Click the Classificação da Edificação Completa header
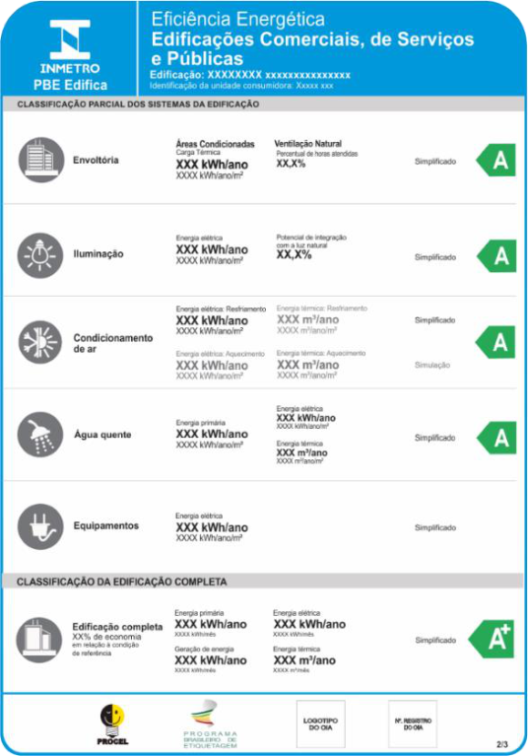Image resolution: width=528 pixels, height=756 pixels. point(122,582)
